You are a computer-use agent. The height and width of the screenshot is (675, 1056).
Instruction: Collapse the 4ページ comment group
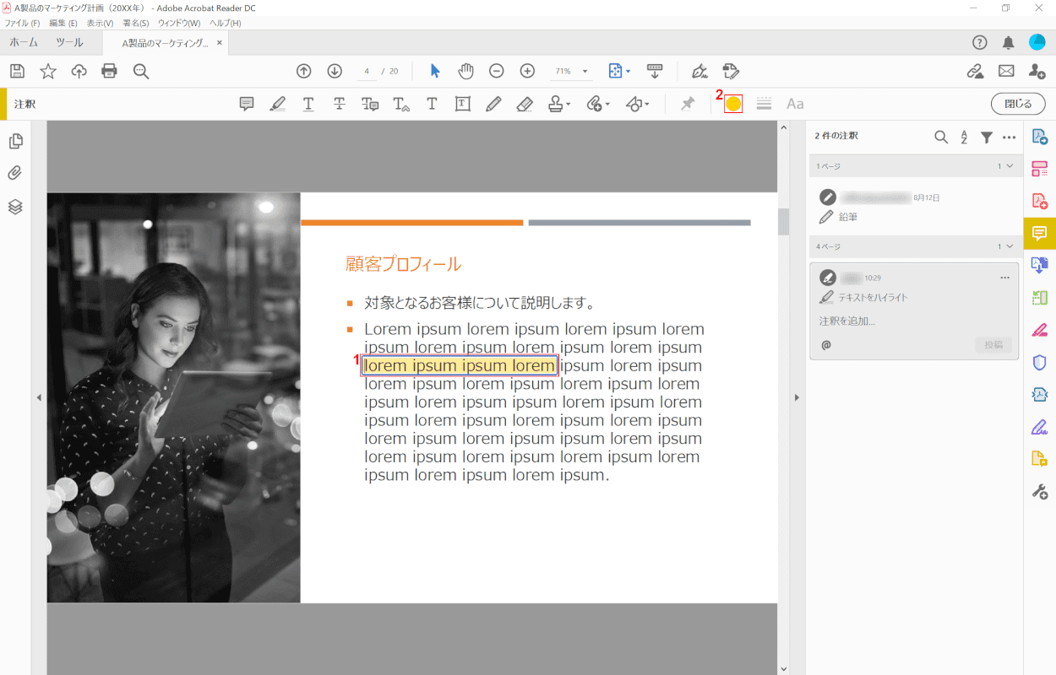[x=1009, y=246]
